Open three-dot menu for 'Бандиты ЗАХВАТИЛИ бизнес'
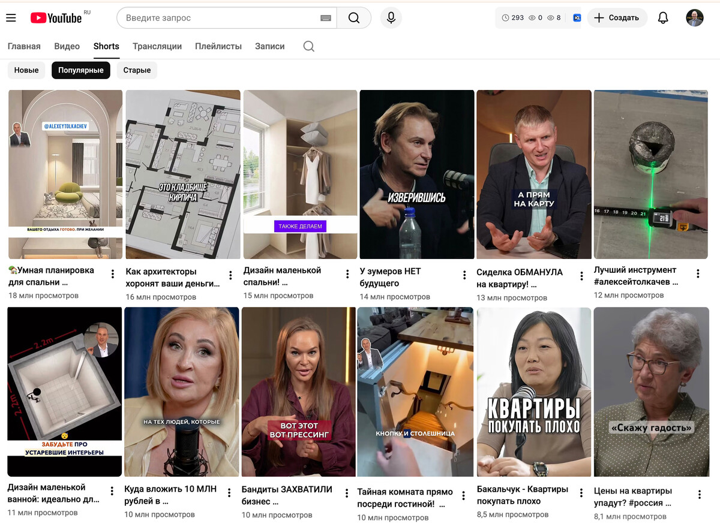720x524 pixels. click(x=346, y=493)
